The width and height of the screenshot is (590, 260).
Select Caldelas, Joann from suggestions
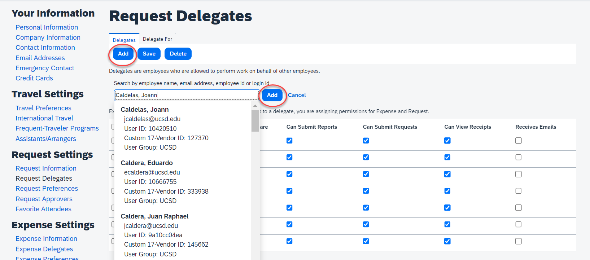coord(145,110)
